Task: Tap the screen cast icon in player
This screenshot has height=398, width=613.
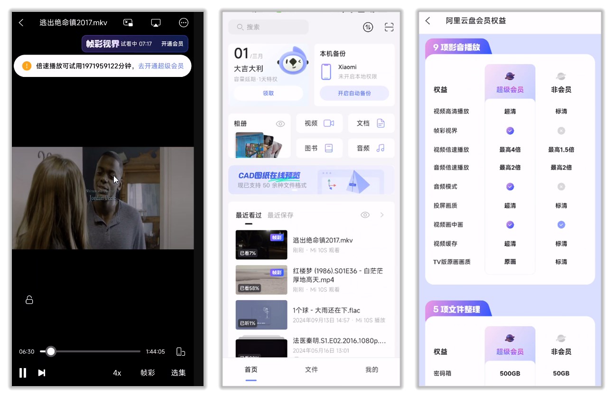Action: (156, 23)
